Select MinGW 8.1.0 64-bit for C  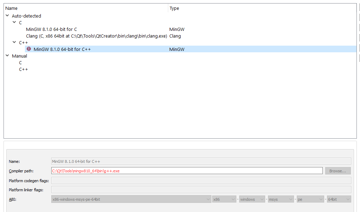click(x=51, y=29)
